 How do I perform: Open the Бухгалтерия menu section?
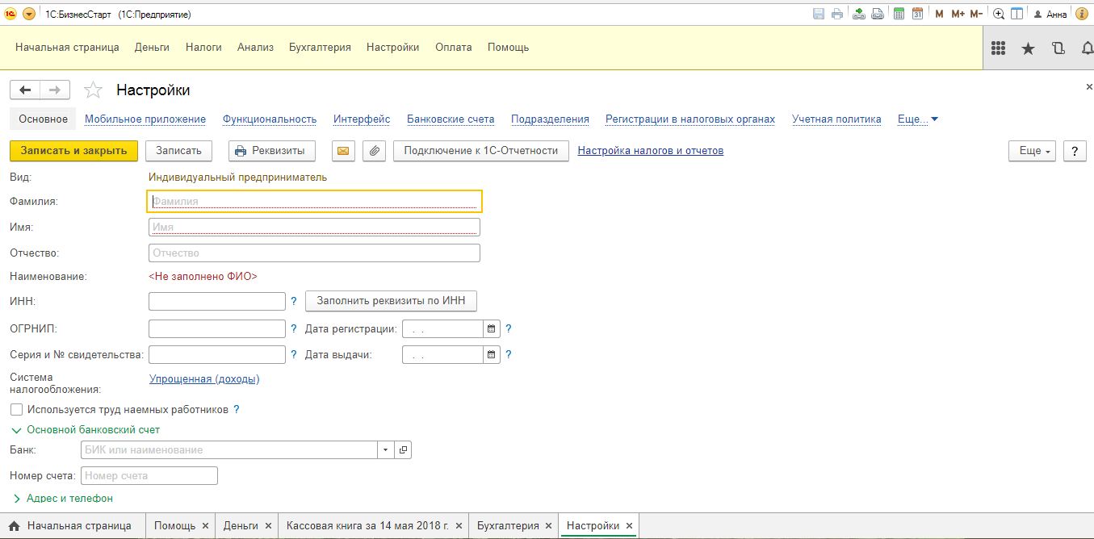coord(320,48)
